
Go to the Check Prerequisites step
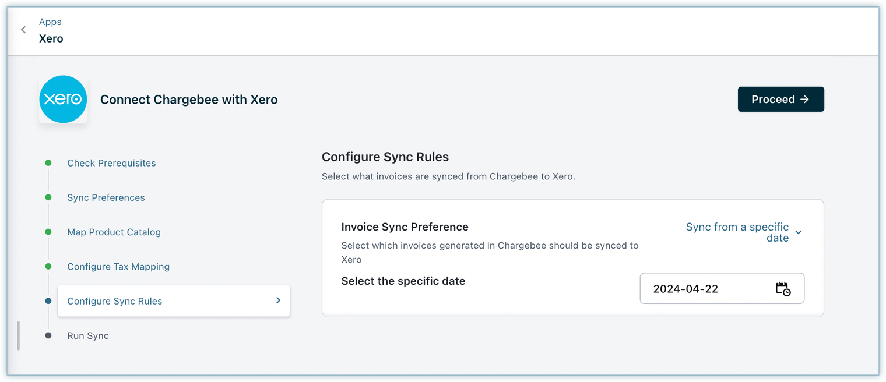point(111,163)
